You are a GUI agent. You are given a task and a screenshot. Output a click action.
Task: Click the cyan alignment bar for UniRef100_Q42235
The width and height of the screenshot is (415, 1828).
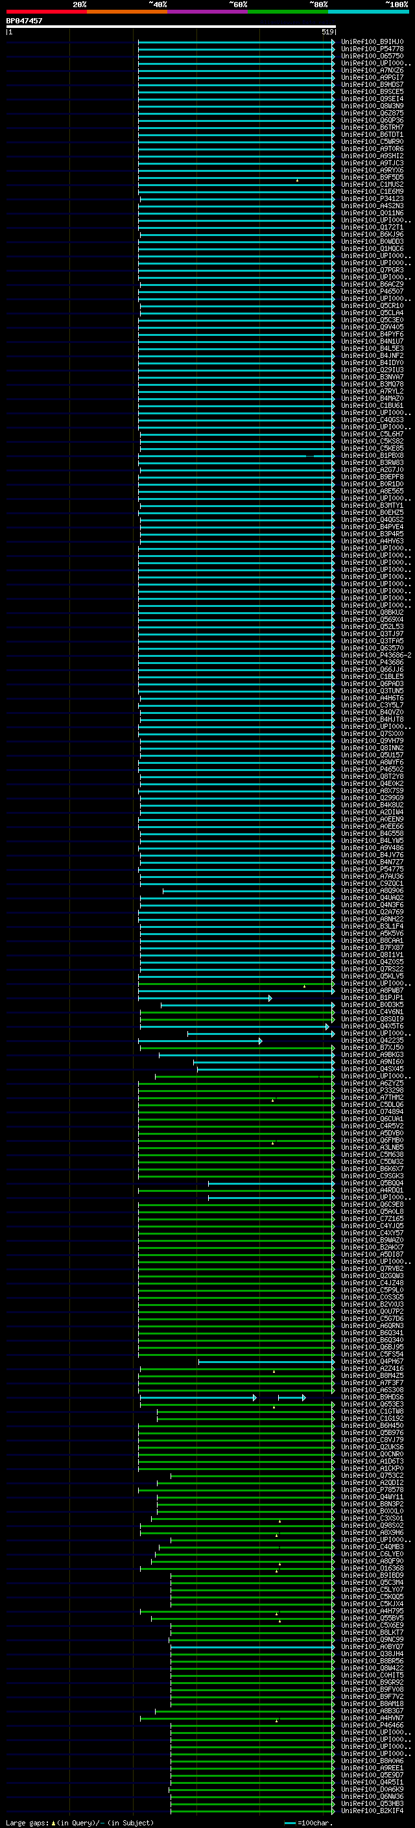pyautogui.click(x=200, y=1040)
